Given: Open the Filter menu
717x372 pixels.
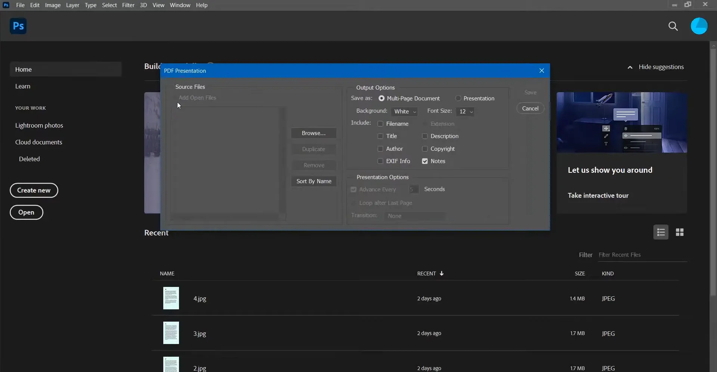Looking at the screenshot, I should pyautogui.click(x=128, y=5).
